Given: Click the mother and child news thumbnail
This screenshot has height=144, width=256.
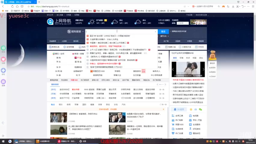Looking at the screenshot, I should [x=188, y=69].
